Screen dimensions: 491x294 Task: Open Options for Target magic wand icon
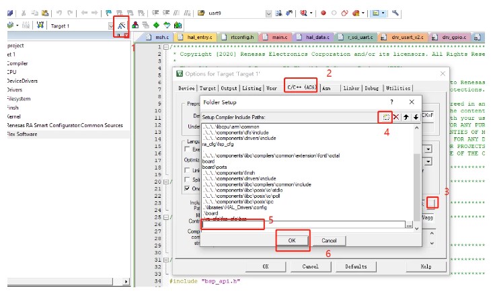click(x=122, y=26)
